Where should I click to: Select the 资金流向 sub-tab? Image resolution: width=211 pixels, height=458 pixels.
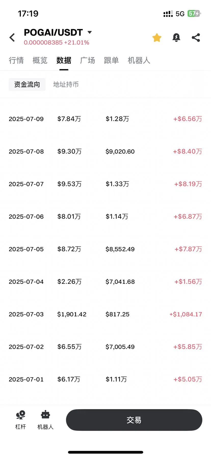[27, 84]
